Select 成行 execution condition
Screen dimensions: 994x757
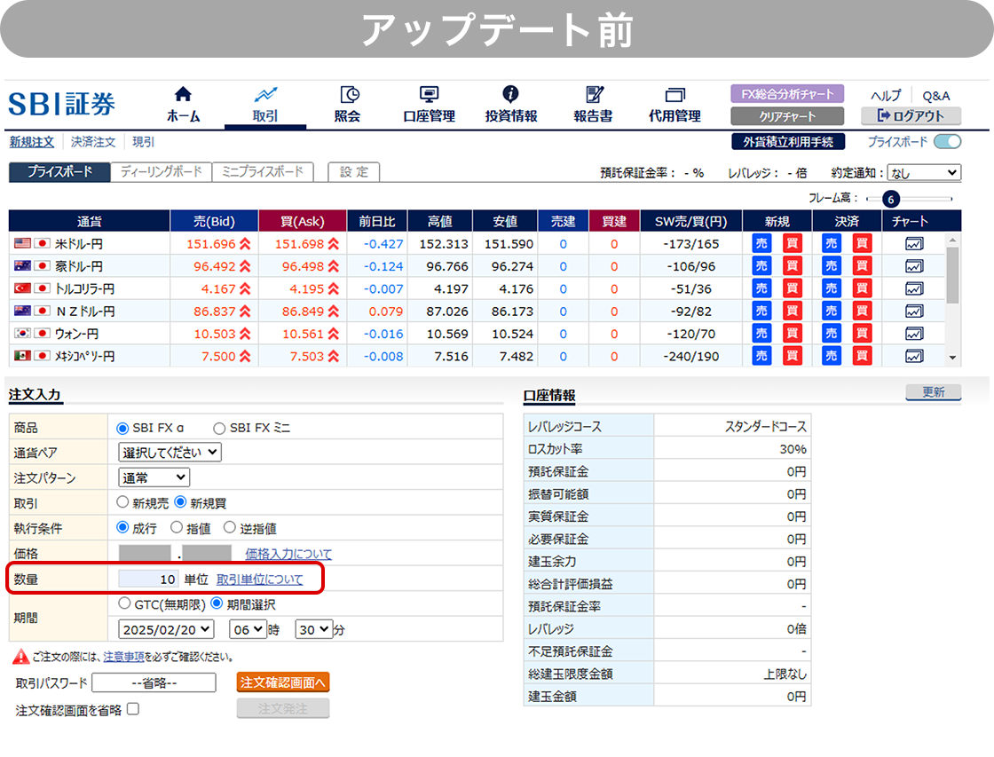tap(123, 527)
